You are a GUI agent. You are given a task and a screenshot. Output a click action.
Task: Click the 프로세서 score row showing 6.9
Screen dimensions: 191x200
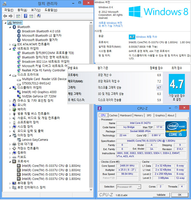point(115,75)
